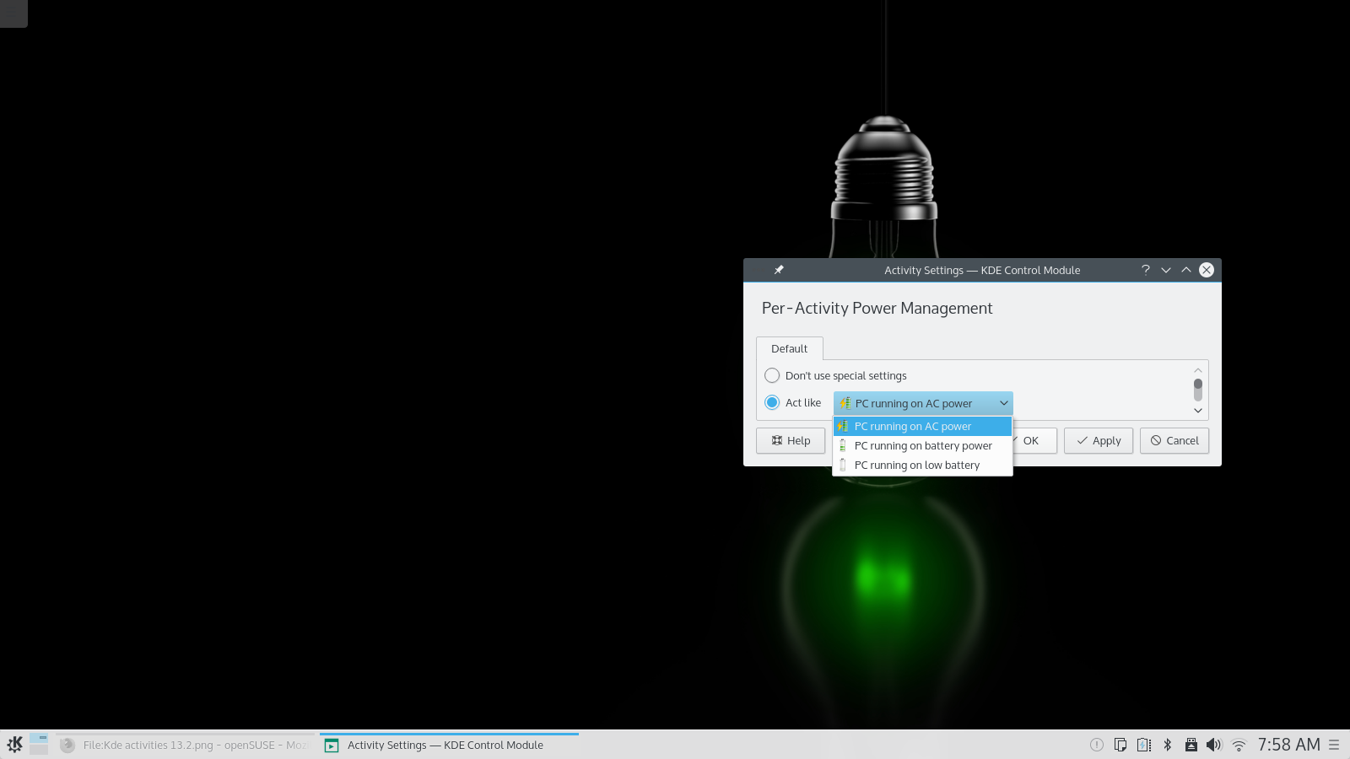Click the Cancel button

click(x=1174, y=440)
